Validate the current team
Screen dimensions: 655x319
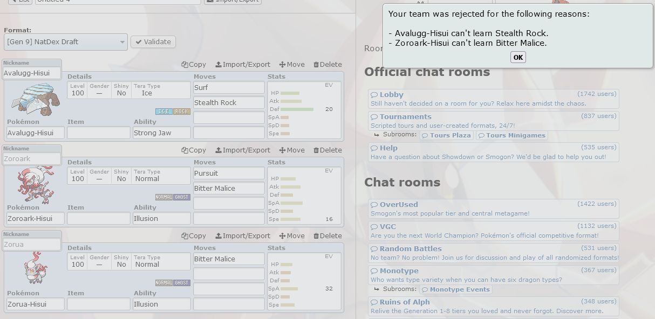click(x=153, y=42)
